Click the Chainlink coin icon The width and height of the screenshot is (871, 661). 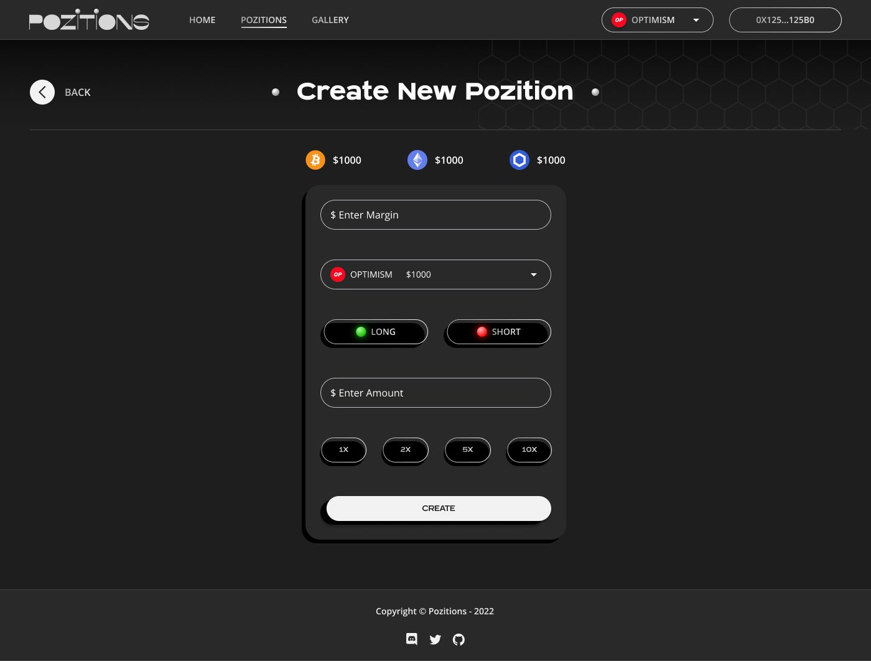point(519,160)
